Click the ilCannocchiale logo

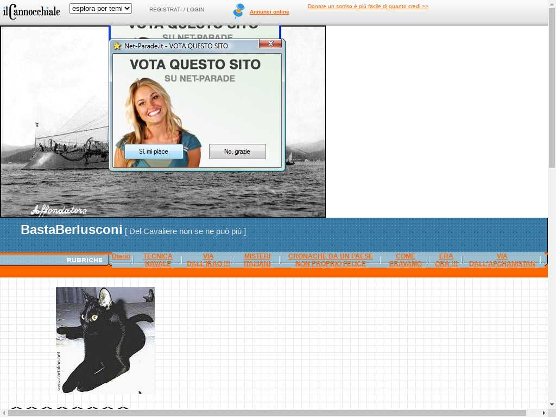click(31, 11)
